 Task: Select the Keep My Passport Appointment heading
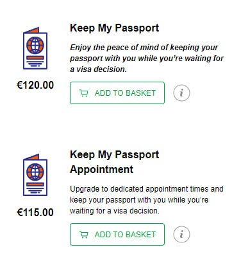(x=114, y=162)
